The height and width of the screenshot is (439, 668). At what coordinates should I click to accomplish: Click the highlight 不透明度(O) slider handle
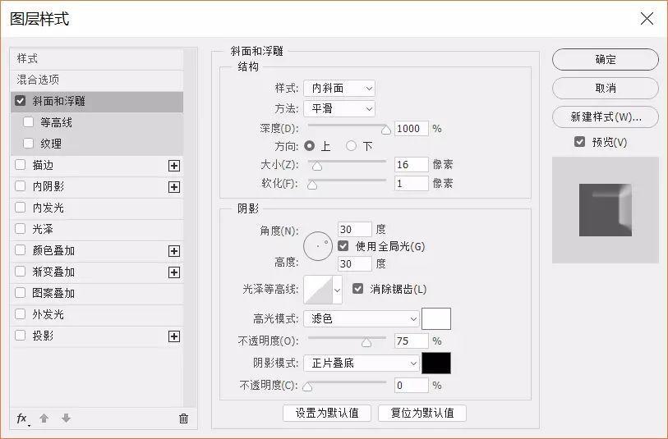coord(366,342)
